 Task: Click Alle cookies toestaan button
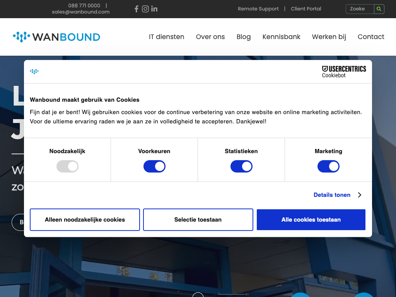pyautogui.click(x=311, y=220)
